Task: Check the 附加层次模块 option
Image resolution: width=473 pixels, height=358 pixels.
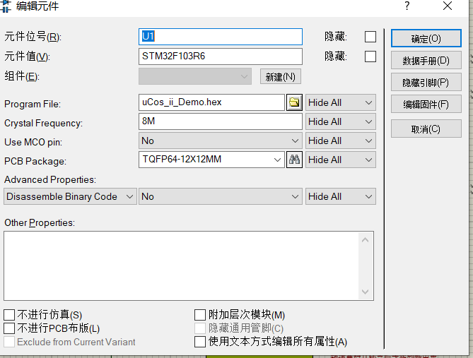Action: coord(200,315)
